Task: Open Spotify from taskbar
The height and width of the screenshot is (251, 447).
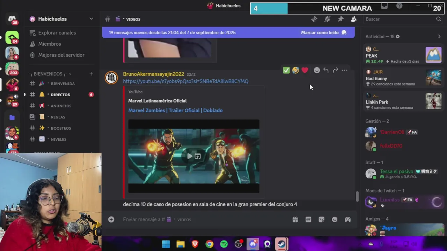Action: pyautogui.click(x=224, y=244)
